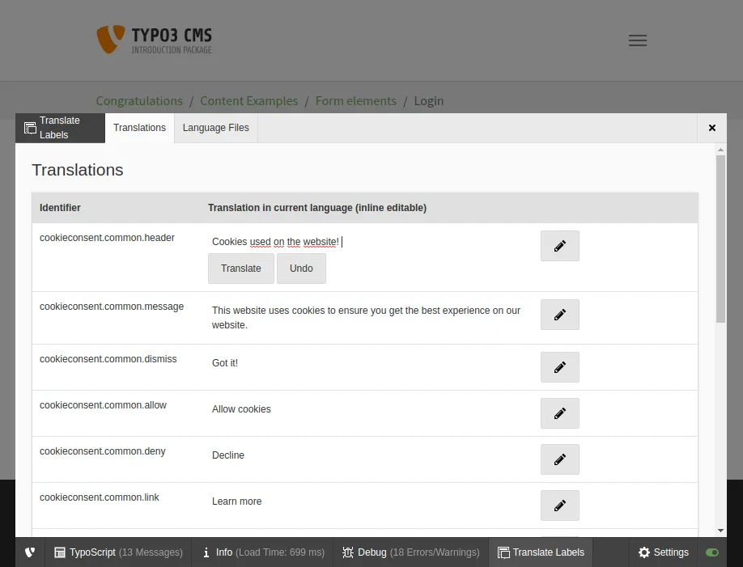Viewport: 743px width, 567px height.
Task: Click the 'Allow cookies' translation text
Action: pos(241,409)
